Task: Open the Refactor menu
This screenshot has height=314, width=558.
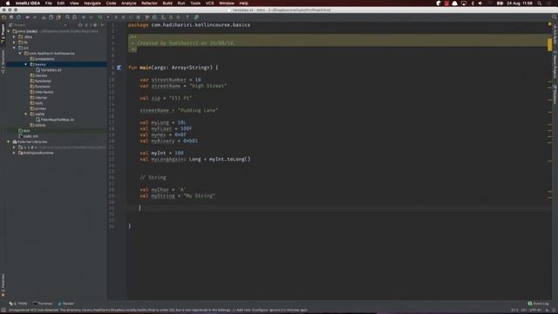Action: (149, 3)
